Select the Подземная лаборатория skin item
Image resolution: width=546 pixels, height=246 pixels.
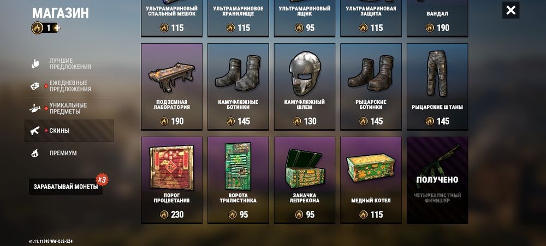171,87
